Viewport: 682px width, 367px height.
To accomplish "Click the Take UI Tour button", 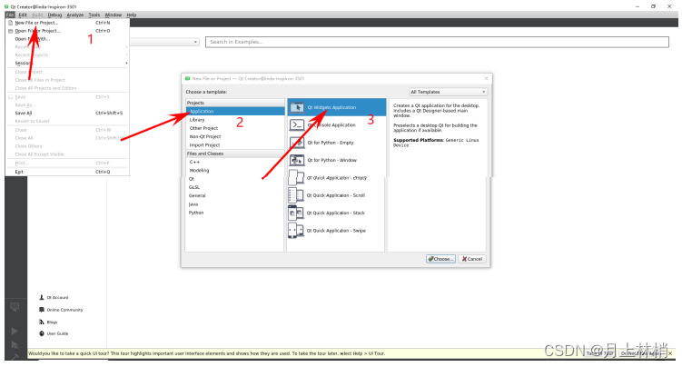I will 601,353.
